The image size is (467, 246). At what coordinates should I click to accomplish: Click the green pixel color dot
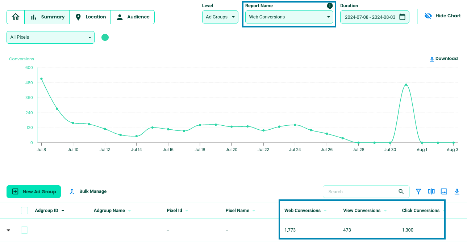point(105,37)
